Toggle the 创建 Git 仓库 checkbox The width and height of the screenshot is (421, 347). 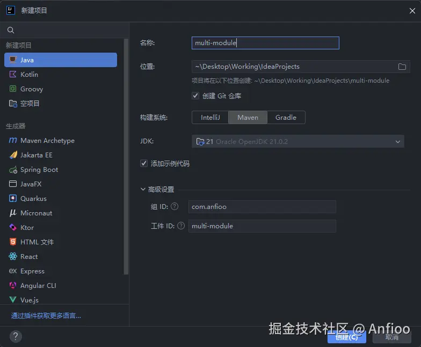click(195, 96)
